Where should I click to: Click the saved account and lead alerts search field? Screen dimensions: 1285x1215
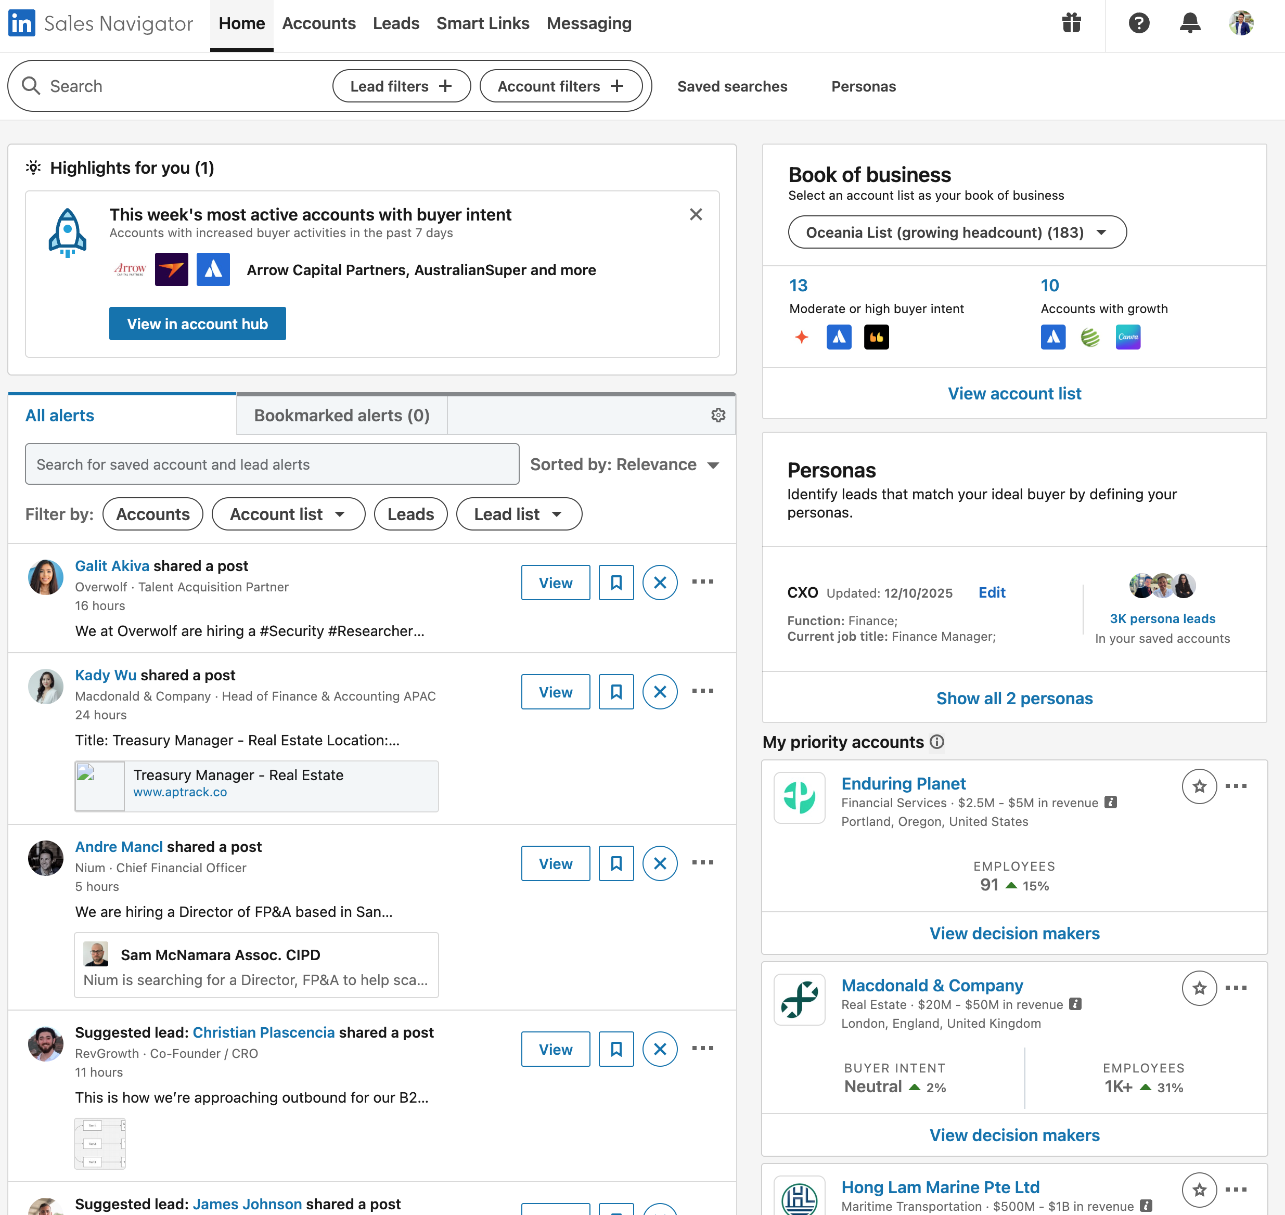[x=272, y=464]
